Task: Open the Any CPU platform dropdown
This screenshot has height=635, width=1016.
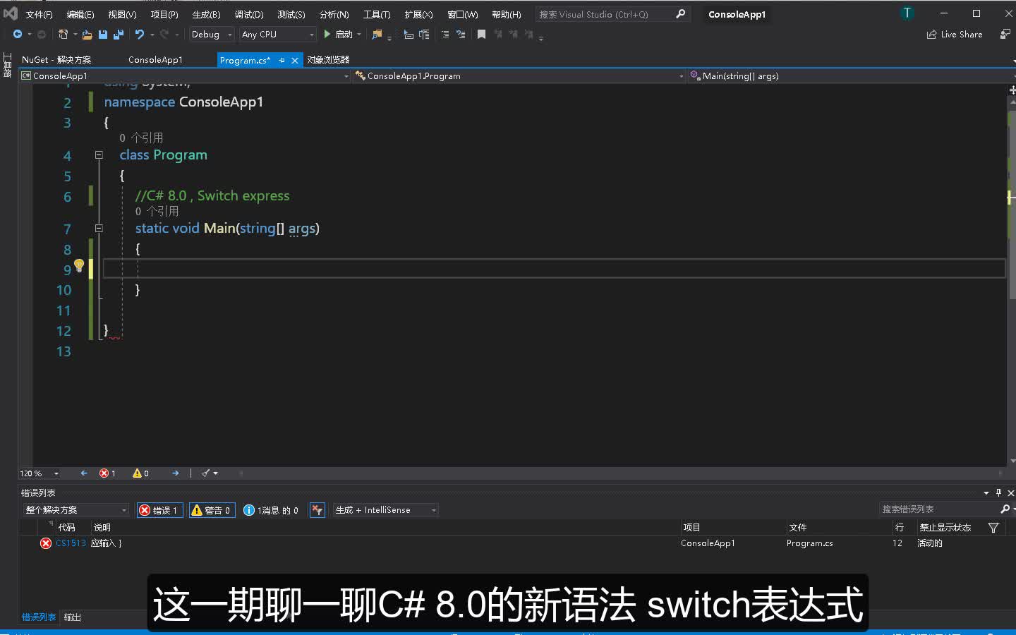Action: [x=277, y=34]
